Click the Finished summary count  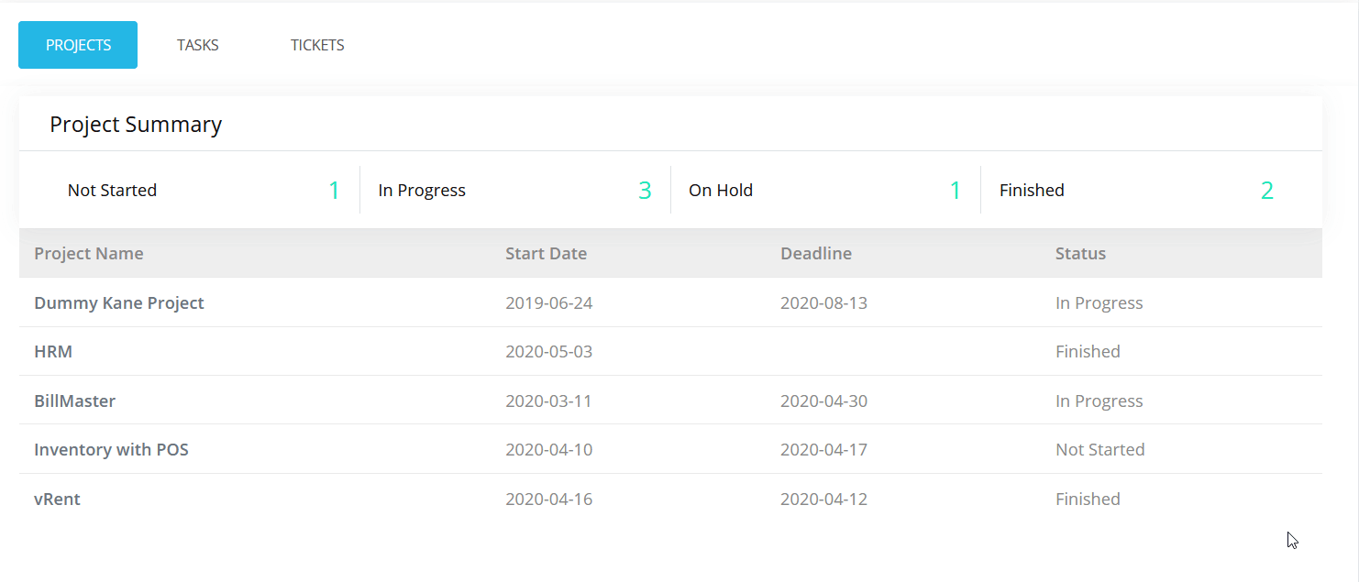point(1266,191)
